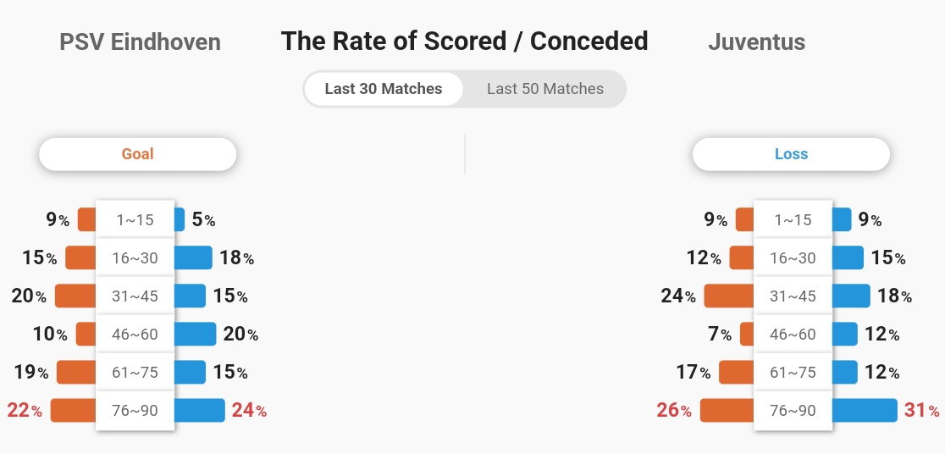The image size is (945, 454).
Task: Click Juventus' orange 24% bar at 31~45
Action: 729,296
